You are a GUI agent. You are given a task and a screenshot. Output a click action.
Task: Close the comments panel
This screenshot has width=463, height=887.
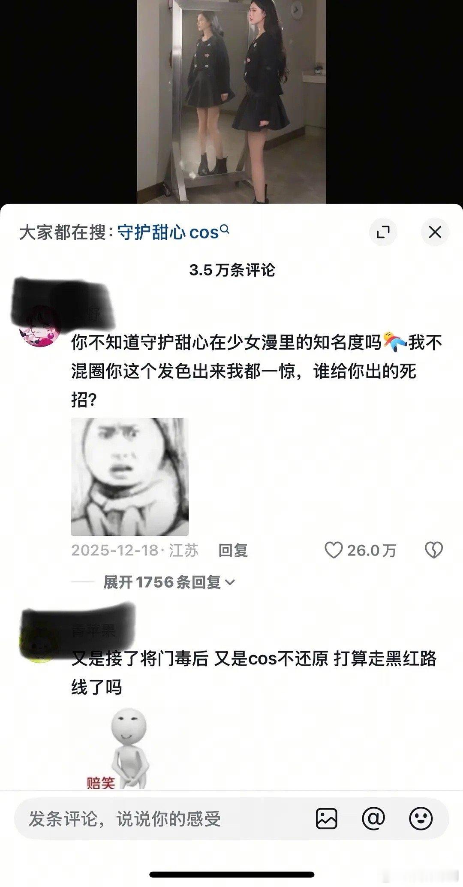pos(435,232)
